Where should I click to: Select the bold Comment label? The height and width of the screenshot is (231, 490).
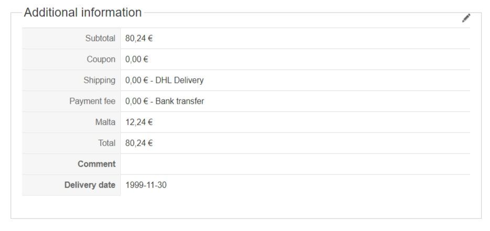(x=97, y=164)
